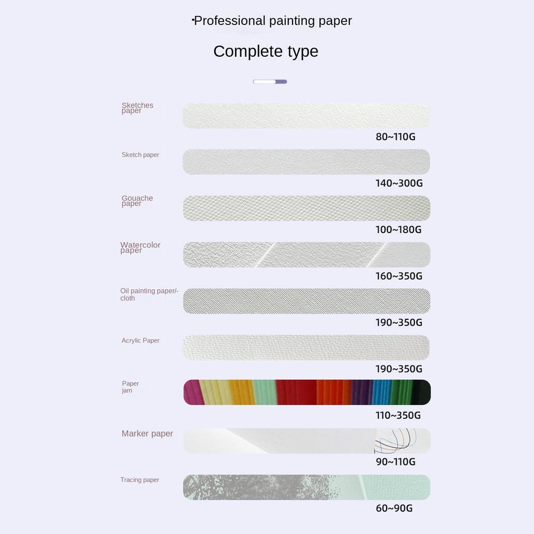Click the Watercolor paper texture strip
534x534 pixels.
306,255
